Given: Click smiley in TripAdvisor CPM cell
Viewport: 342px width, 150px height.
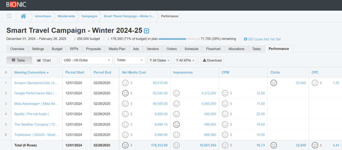Looking at the screenshot, I should point(225,135).
